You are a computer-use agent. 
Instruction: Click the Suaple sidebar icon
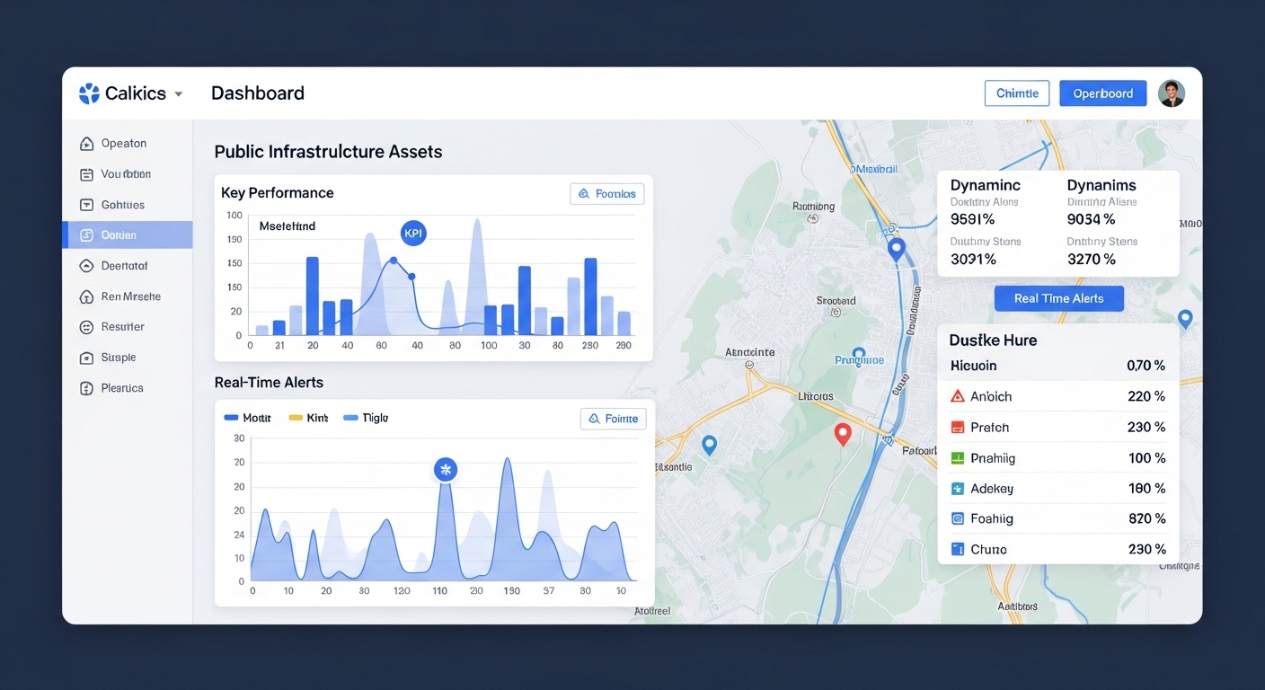pyautogui.click(x=87, y=358)
